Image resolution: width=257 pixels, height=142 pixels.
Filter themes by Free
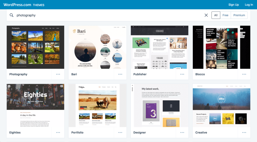pyautogui.click(x=225, y=15)
